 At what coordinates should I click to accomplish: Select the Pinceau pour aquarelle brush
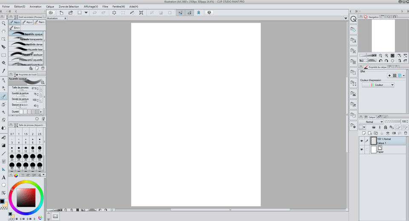click(26, 60)
